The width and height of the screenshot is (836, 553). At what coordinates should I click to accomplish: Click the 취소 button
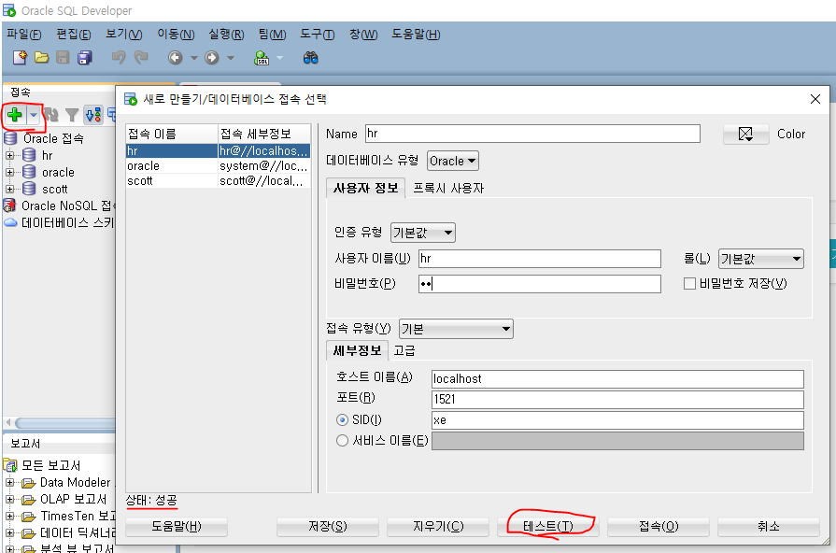click(x=769, y=526)
